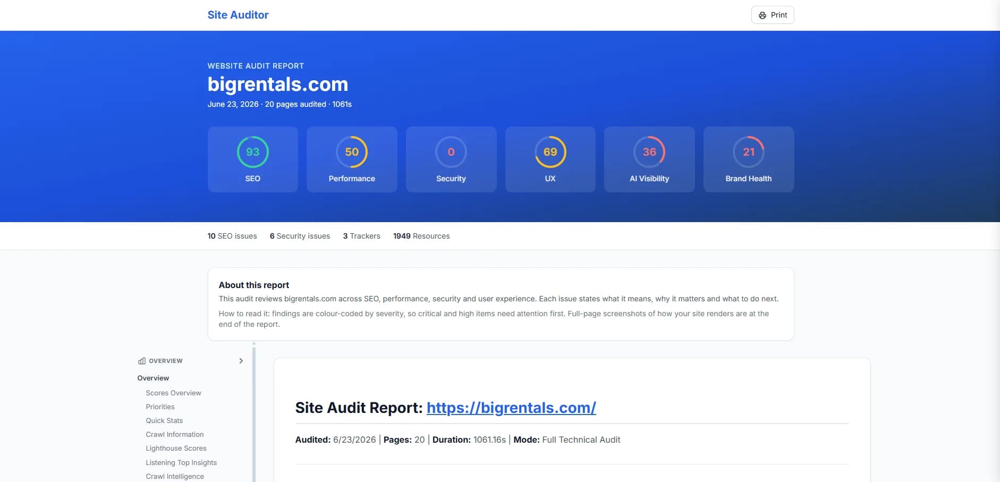Open the Brand Health score card
Image resolution: width=1000 pixels, height=482 pixels.
(x=749, y=159)
